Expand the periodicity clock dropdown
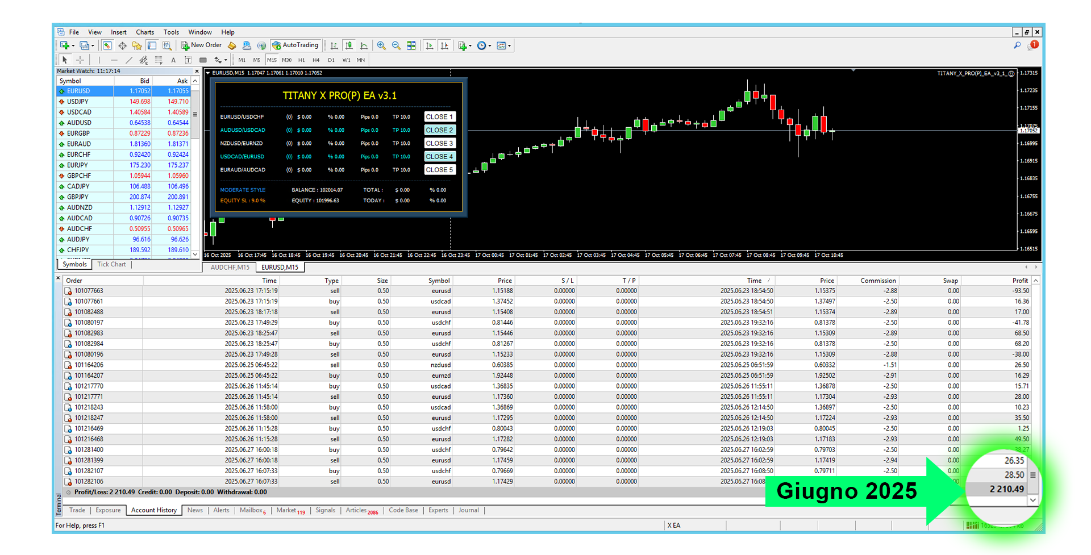1091x555 pixels. tap(484, 45)
